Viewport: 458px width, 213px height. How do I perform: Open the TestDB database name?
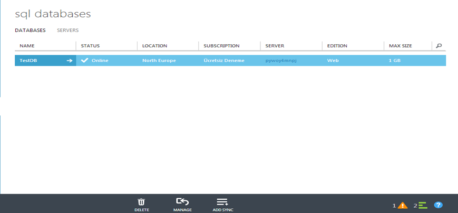28,61
